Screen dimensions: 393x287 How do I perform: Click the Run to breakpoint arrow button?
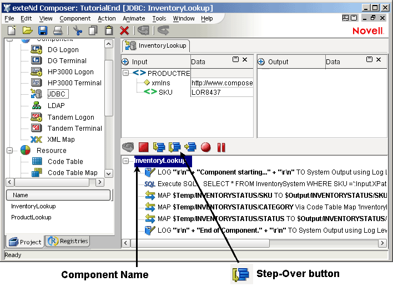[x=190, y=147]
